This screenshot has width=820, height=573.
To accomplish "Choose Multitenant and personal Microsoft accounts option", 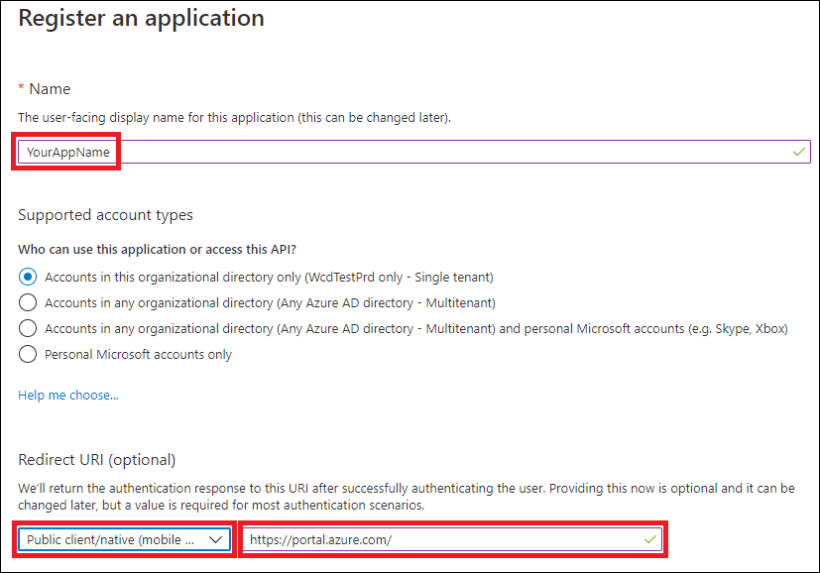I will [28, 328].
